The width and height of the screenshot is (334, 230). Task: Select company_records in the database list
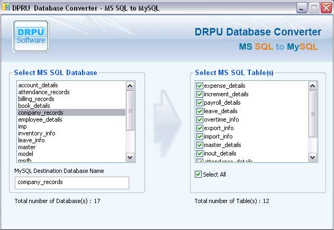(x=71, y=113)
